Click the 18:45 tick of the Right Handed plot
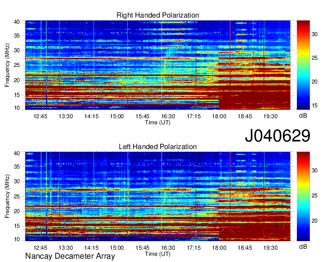This screenshot has width=323, height=262. point(245,116)
